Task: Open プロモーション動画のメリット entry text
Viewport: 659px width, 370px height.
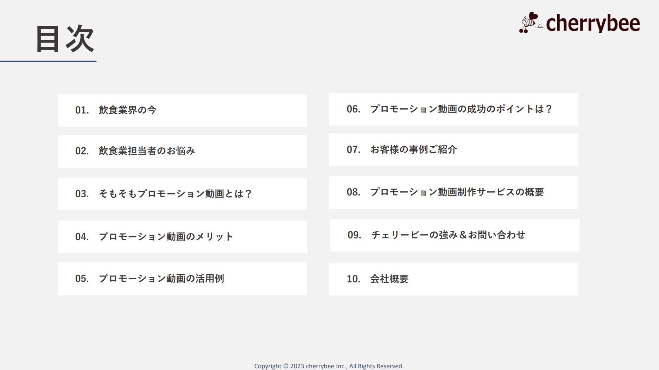Action: pyautogui.click(x=166, y=237)
